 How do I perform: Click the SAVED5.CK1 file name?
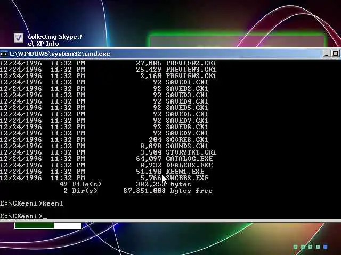[x=187, y=107]
